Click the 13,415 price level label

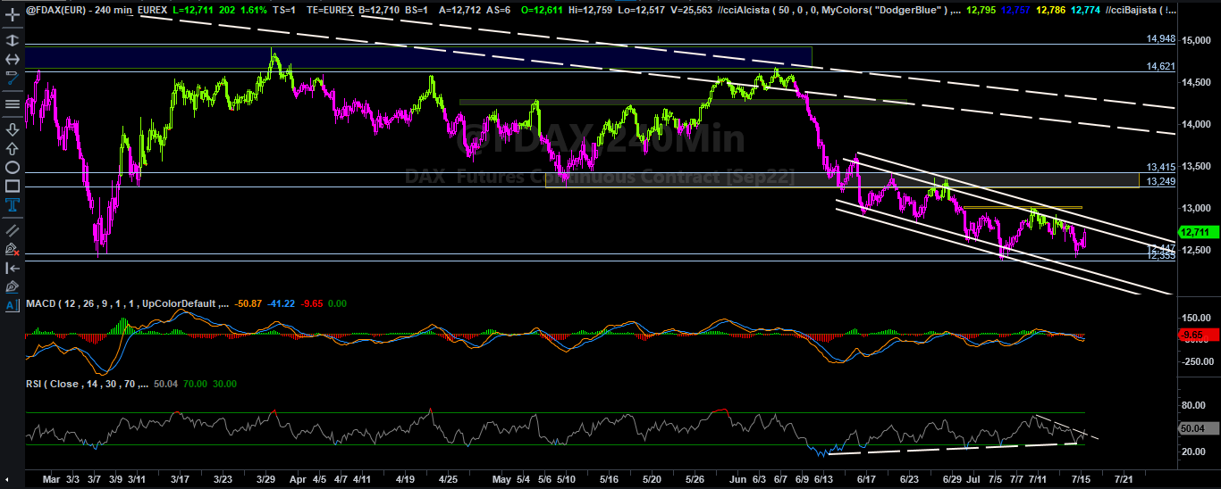[1160, 168]
